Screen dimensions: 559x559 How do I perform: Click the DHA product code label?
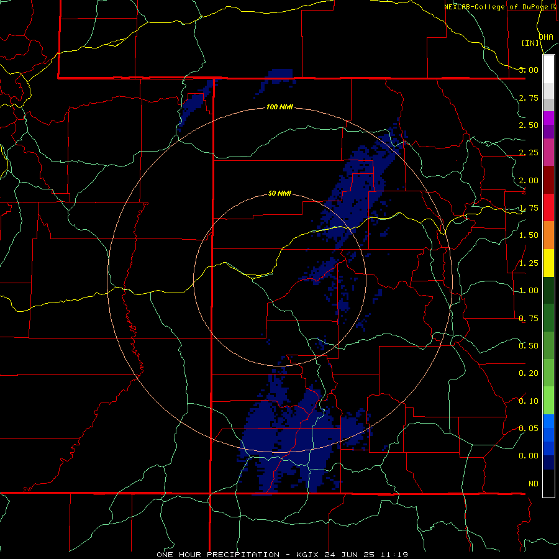coord(546,37)
